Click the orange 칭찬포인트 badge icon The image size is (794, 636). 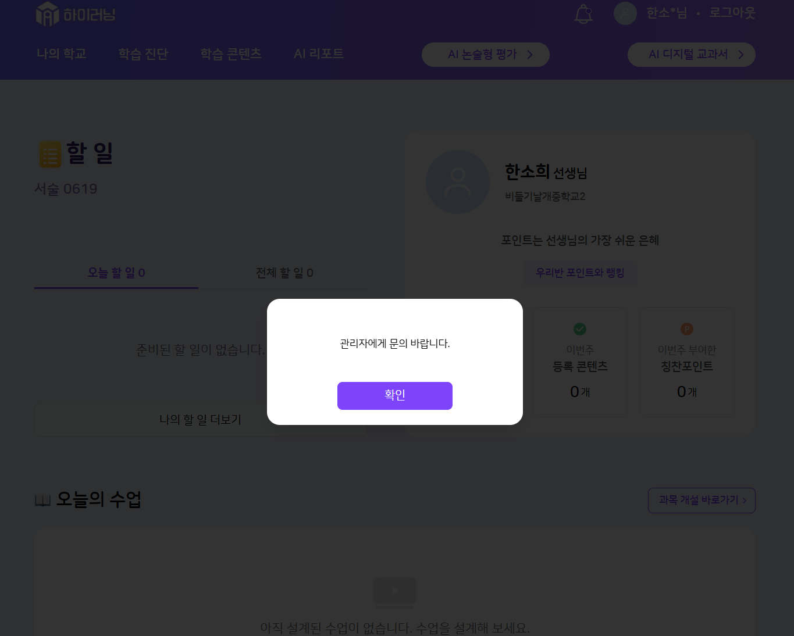[x=687, y=329]
